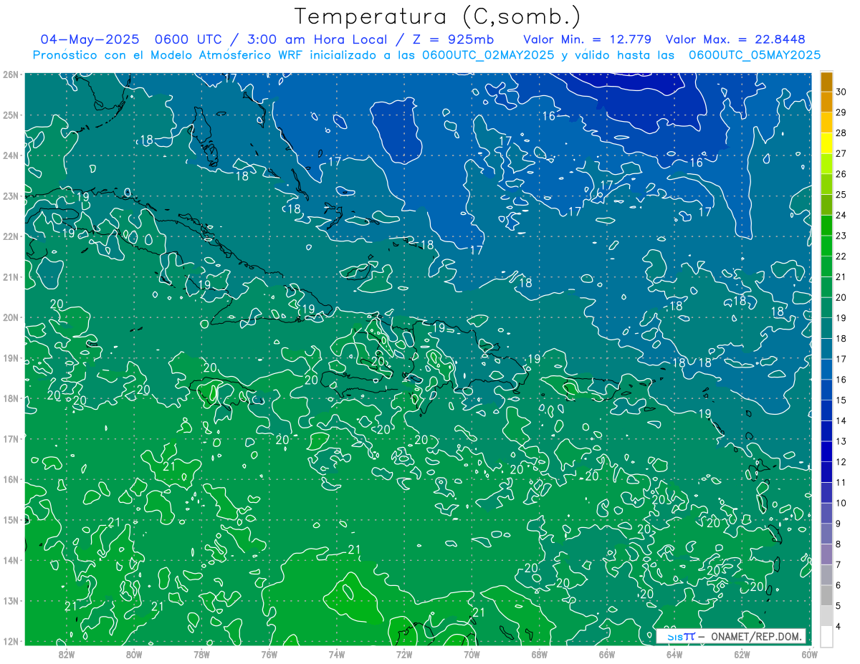Select the yellow swatch between colorbar 27 and 28
The height and width of the screenshot is (664, 860).
pyautogui.click(x=826, y=143)
